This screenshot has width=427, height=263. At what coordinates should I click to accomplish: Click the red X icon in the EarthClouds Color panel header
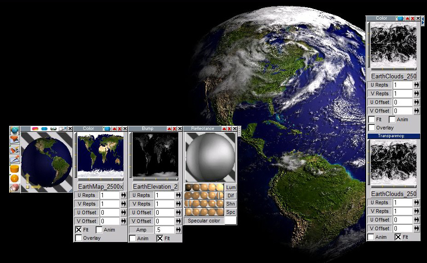[412, 18]
